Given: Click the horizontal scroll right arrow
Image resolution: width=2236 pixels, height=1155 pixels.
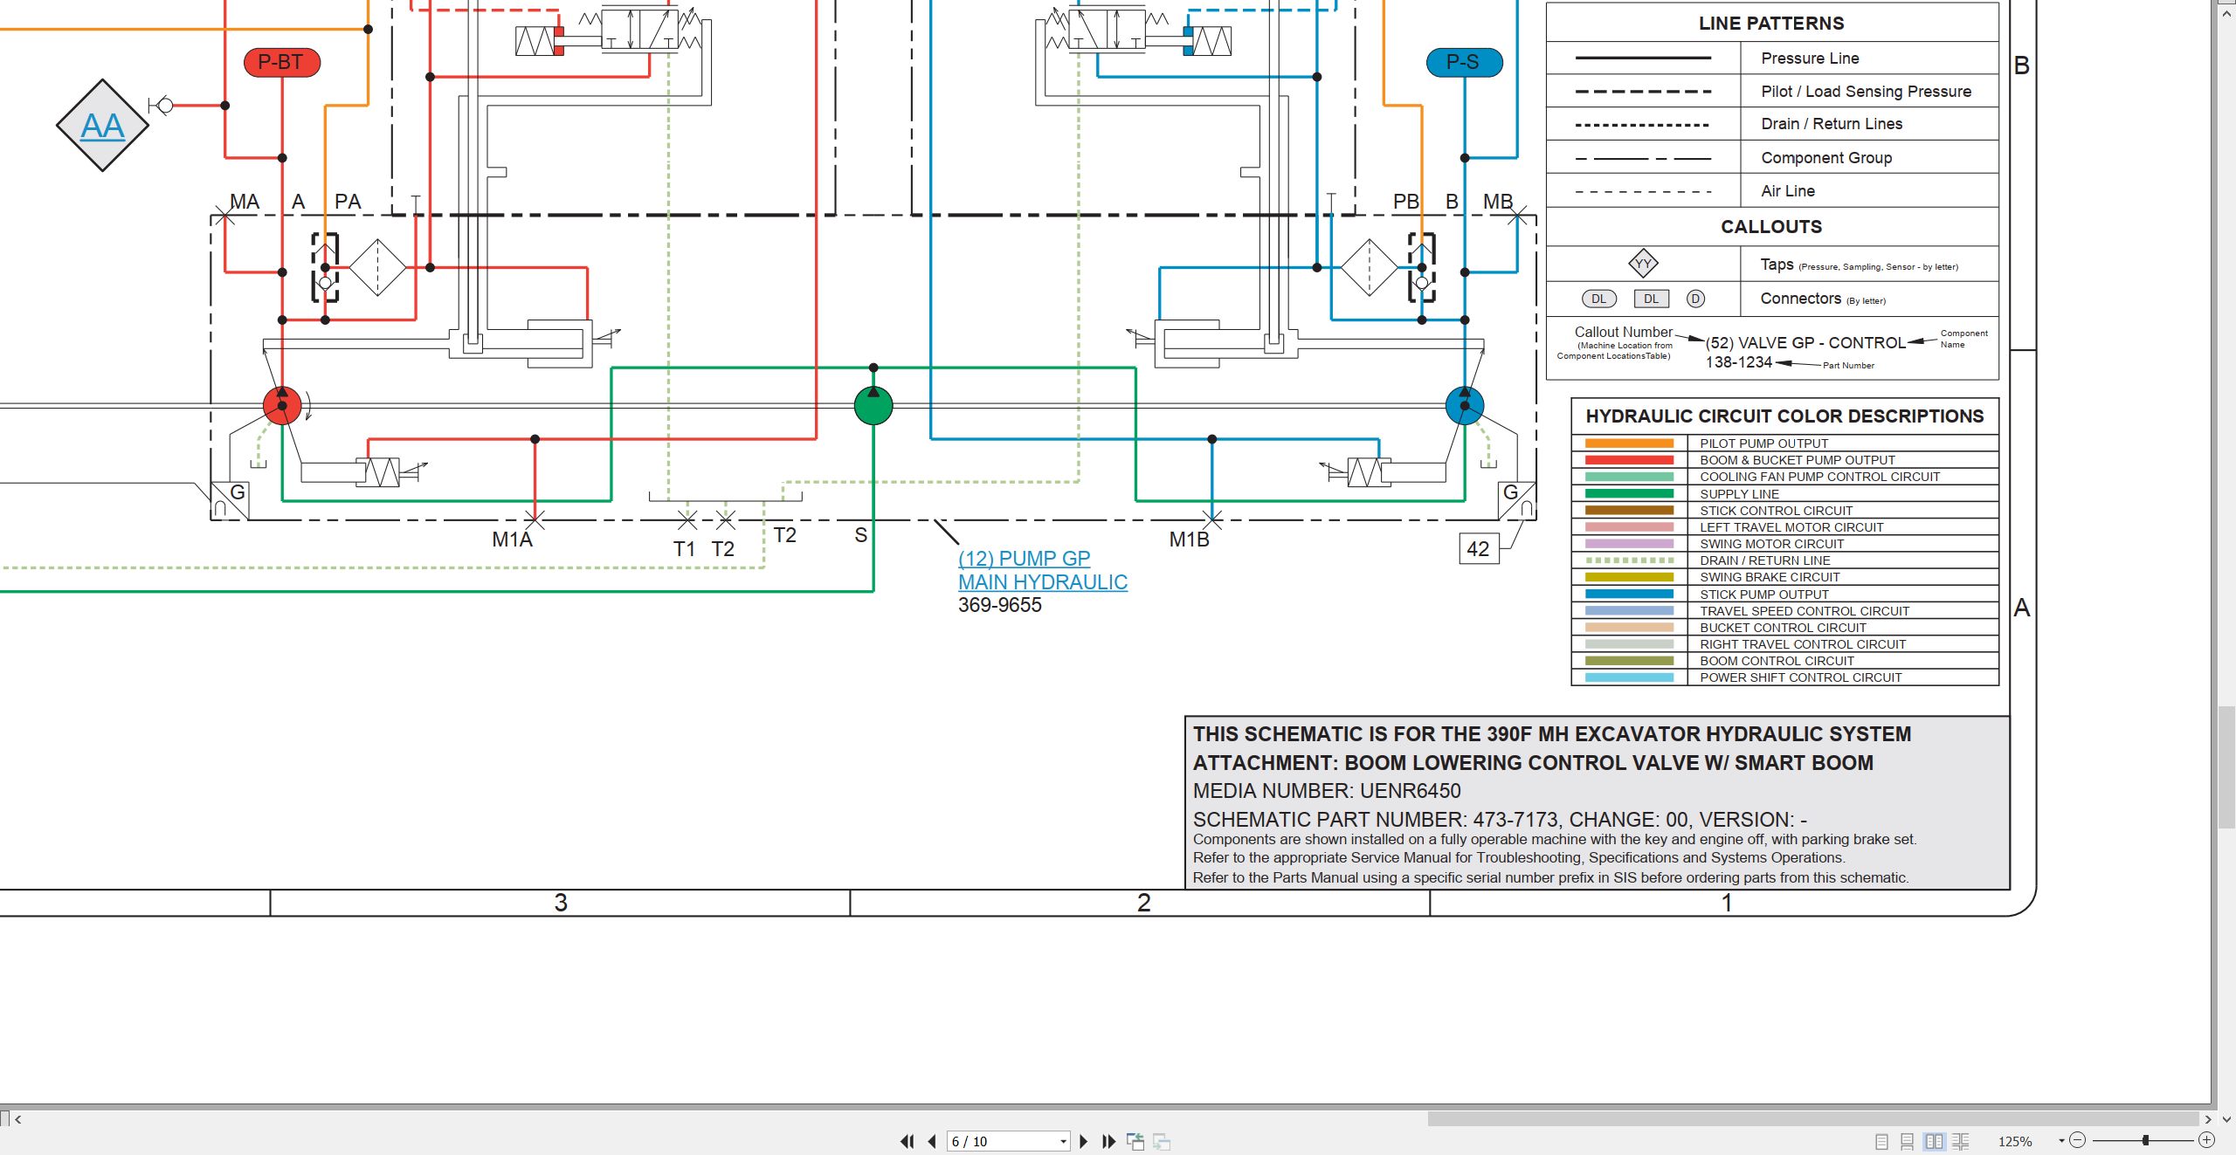Looking at the screenshot, I should tap(2207, 1118).
